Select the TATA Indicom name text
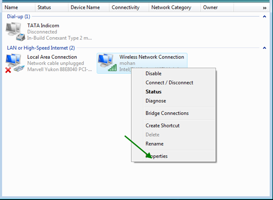Image resolution: width=273 pixels, height=200 pixels. [43, 26]
